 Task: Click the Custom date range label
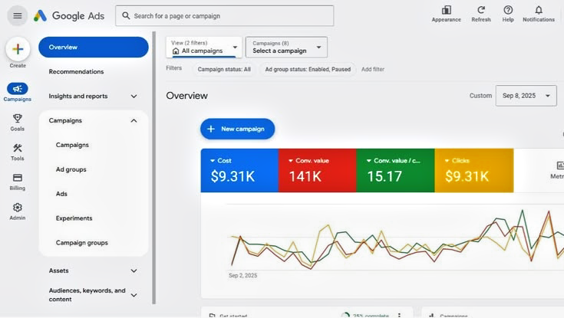tap(480, 96)
